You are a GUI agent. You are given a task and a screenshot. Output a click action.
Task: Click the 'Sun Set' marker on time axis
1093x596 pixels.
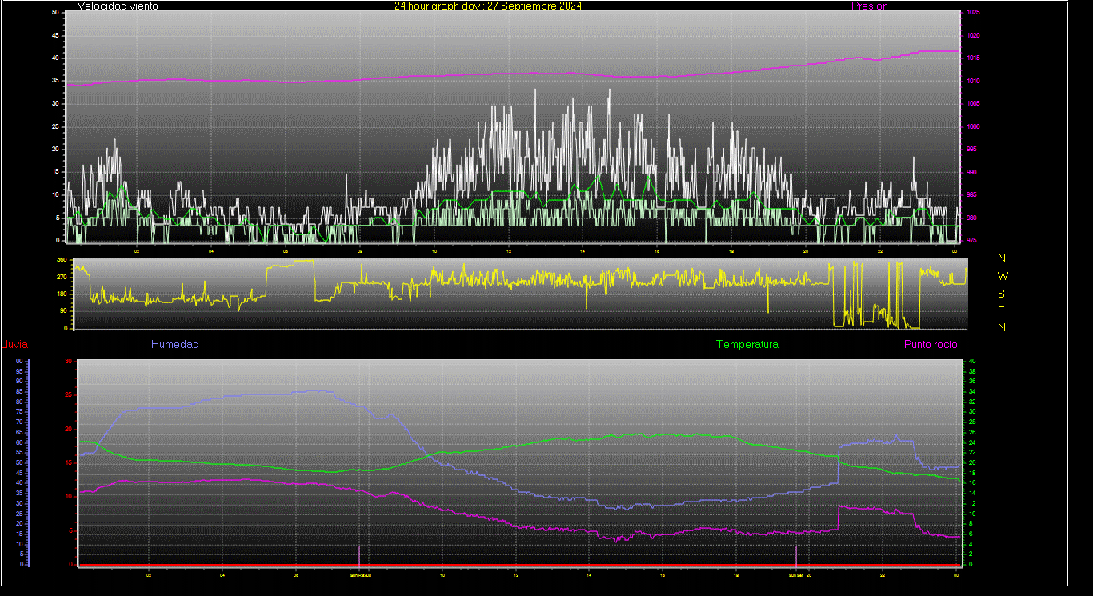coord(796,574)
